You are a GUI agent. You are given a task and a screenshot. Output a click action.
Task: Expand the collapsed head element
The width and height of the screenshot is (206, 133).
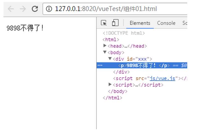click(105, 46)
